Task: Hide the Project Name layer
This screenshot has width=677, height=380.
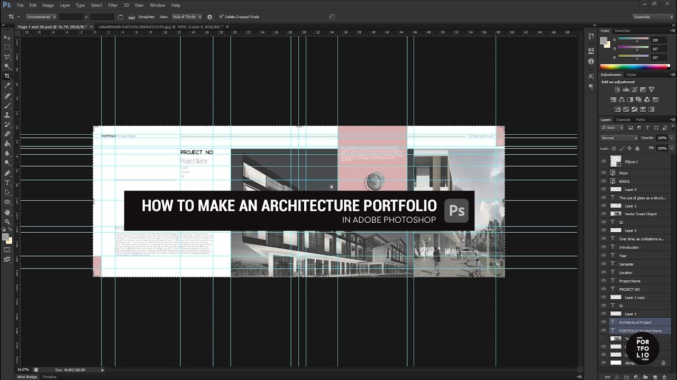Action: (603, 281)
